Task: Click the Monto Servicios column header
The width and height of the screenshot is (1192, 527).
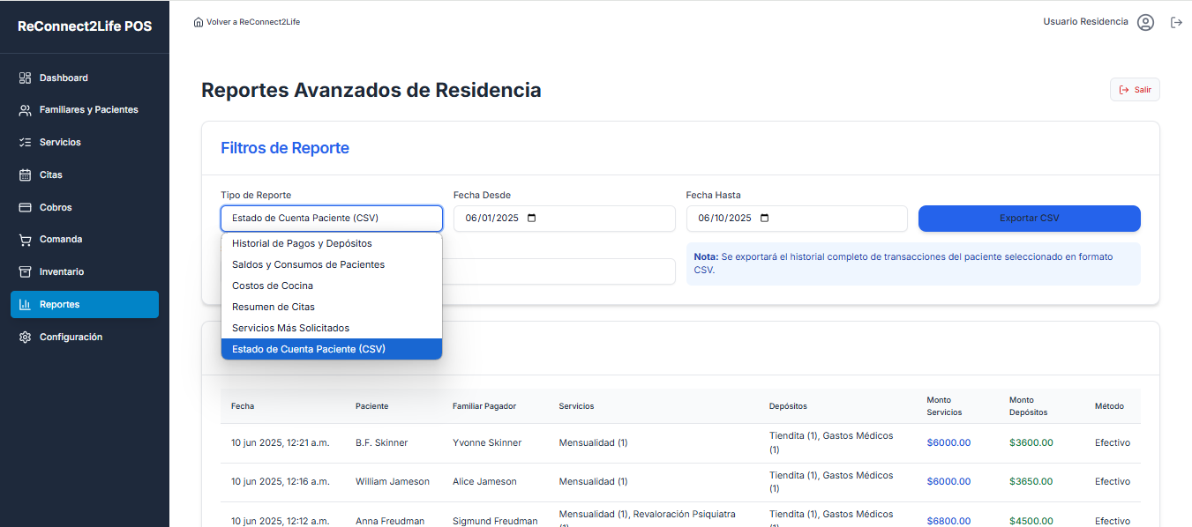Action: [x=944, y=406]
